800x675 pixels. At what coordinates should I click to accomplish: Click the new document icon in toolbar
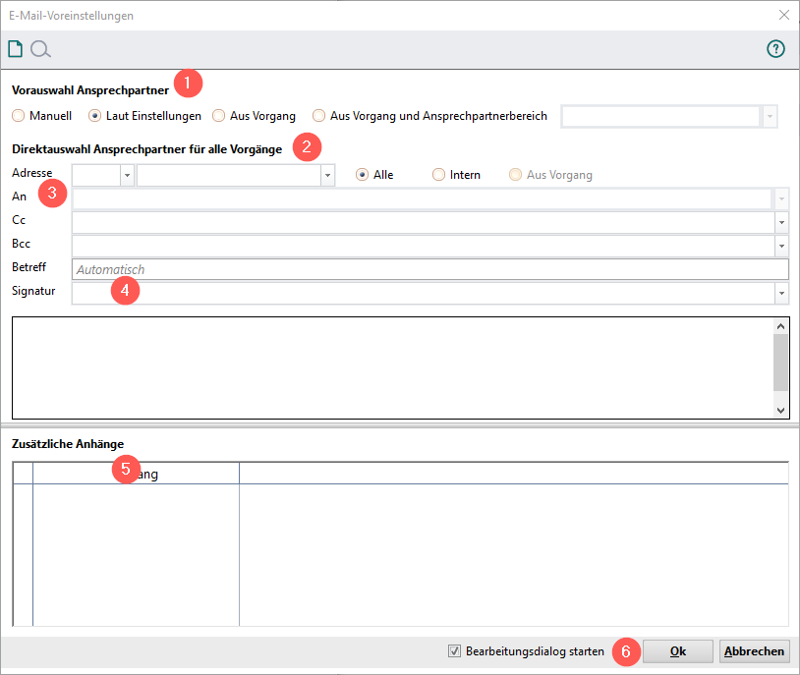coord(15,49)
